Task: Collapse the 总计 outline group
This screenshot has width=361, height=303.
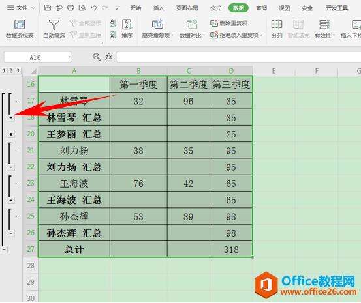Action: (x=4, y=249)
